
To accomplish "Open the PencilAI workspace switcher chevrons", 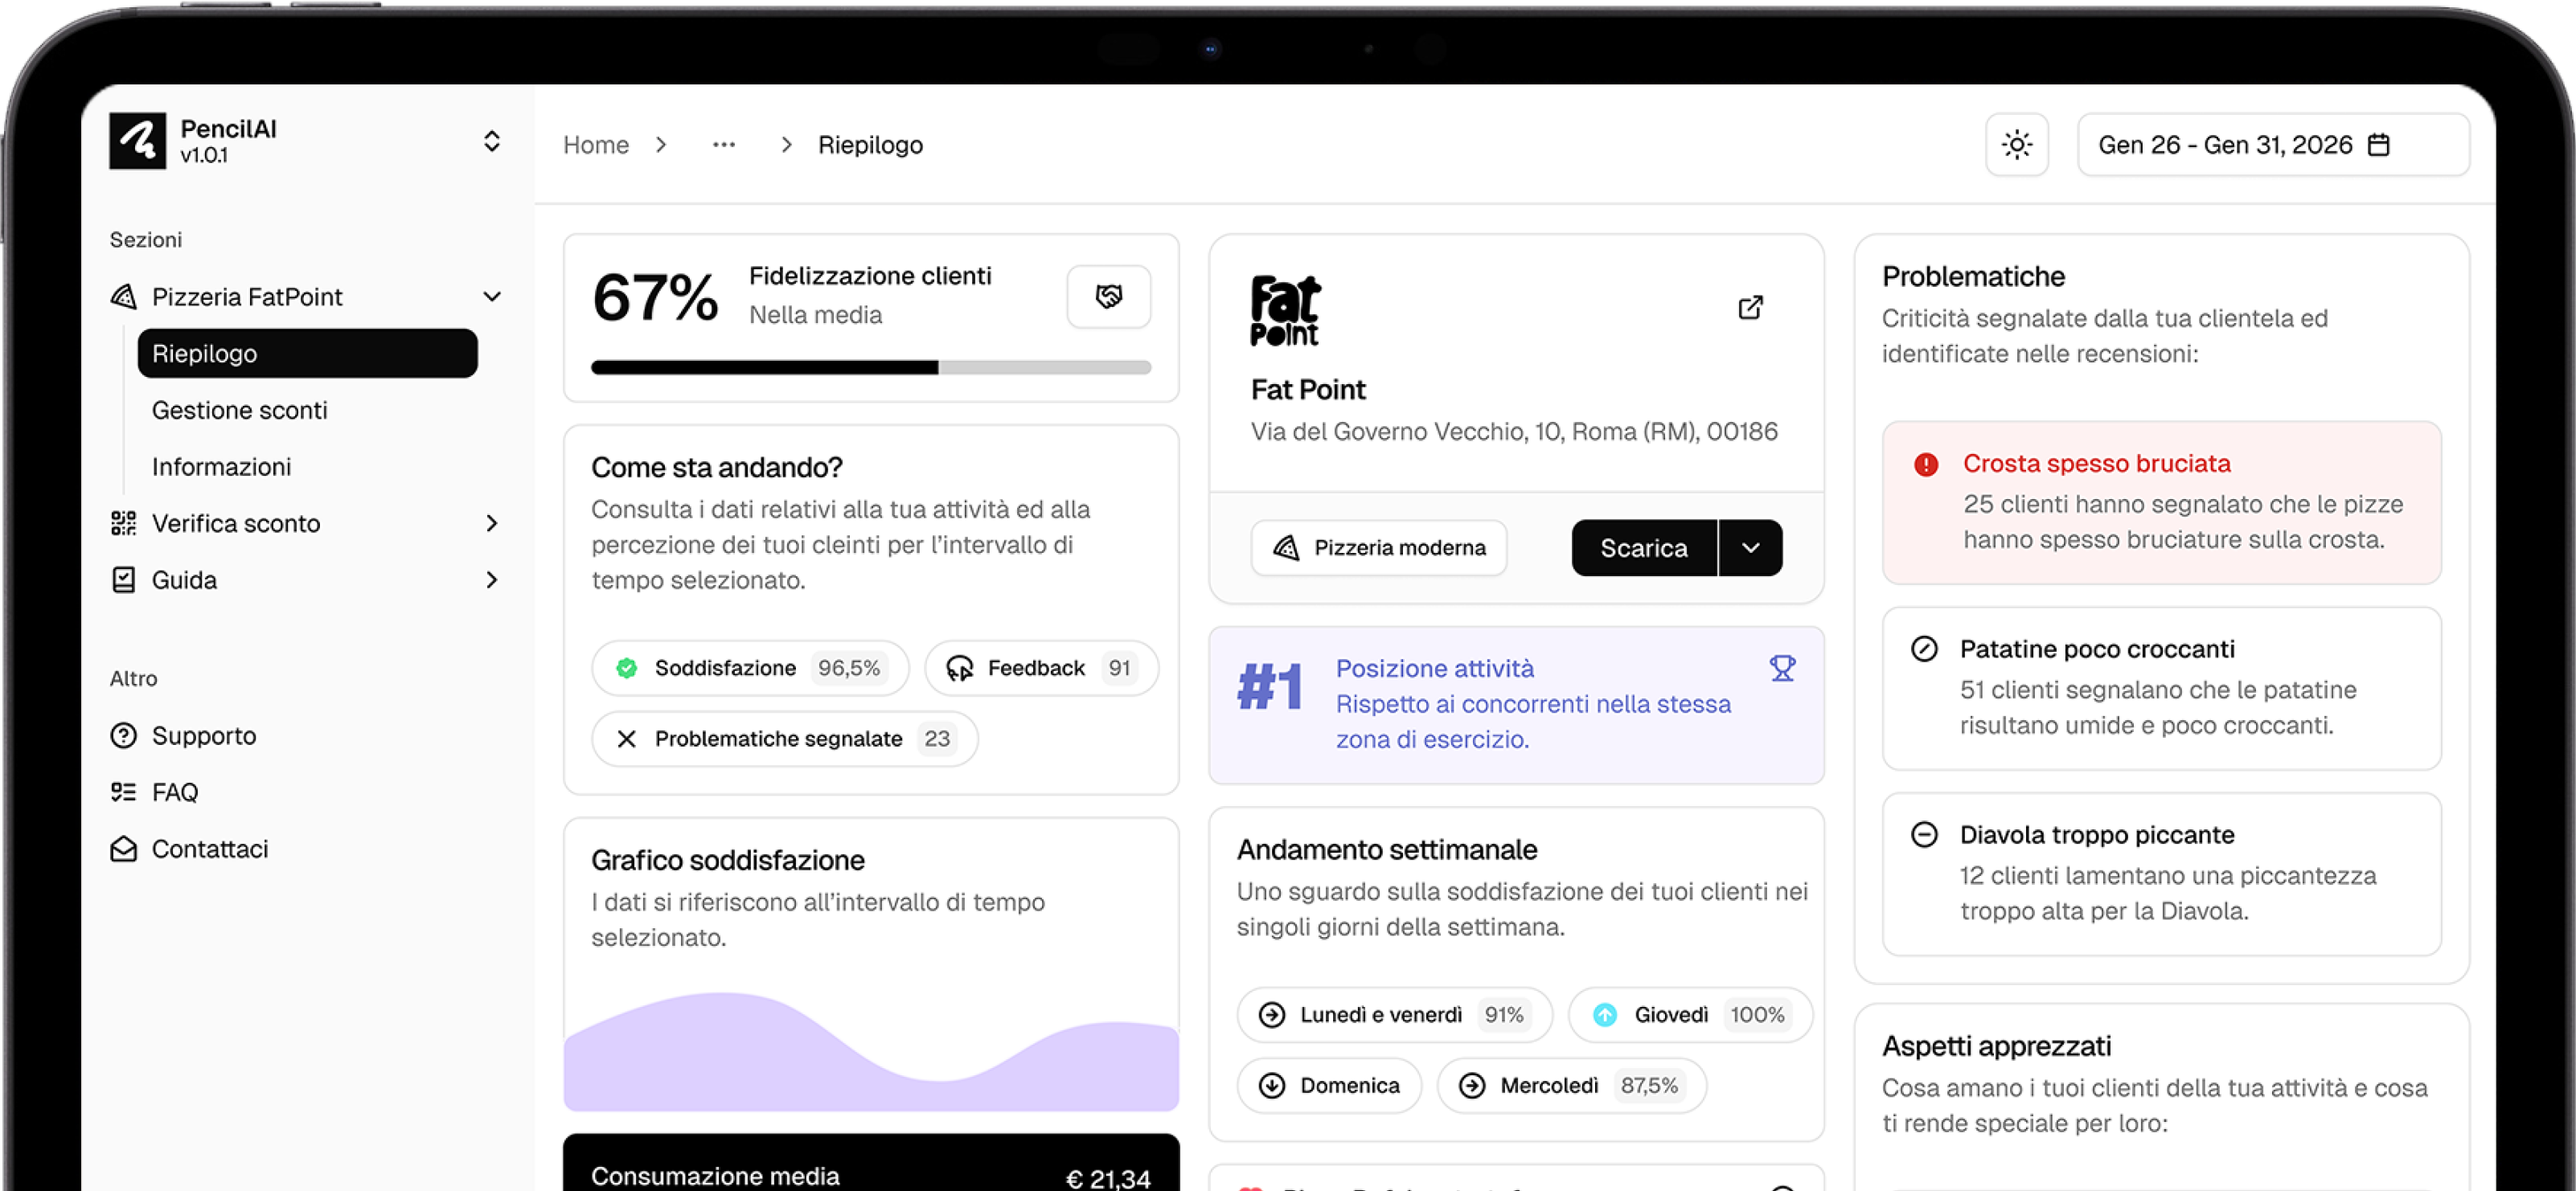I will pyautogui.click(x=491, y=141).
